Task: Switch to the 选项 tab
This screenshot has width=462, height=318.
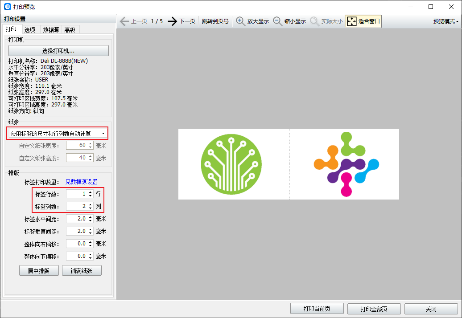Action: click(x=30, y=30)
